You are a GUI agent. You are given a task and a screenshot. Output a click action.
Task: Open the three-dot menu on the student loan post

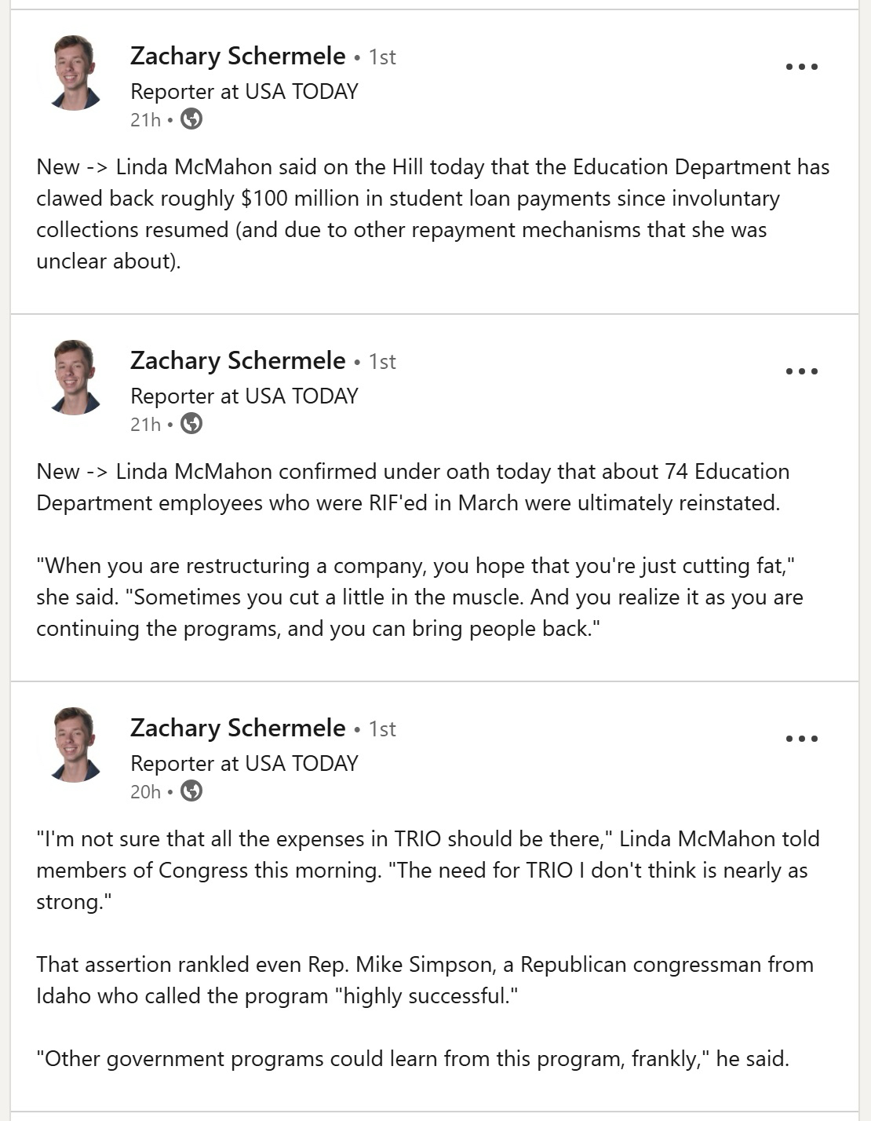click(x=801, y=67)
